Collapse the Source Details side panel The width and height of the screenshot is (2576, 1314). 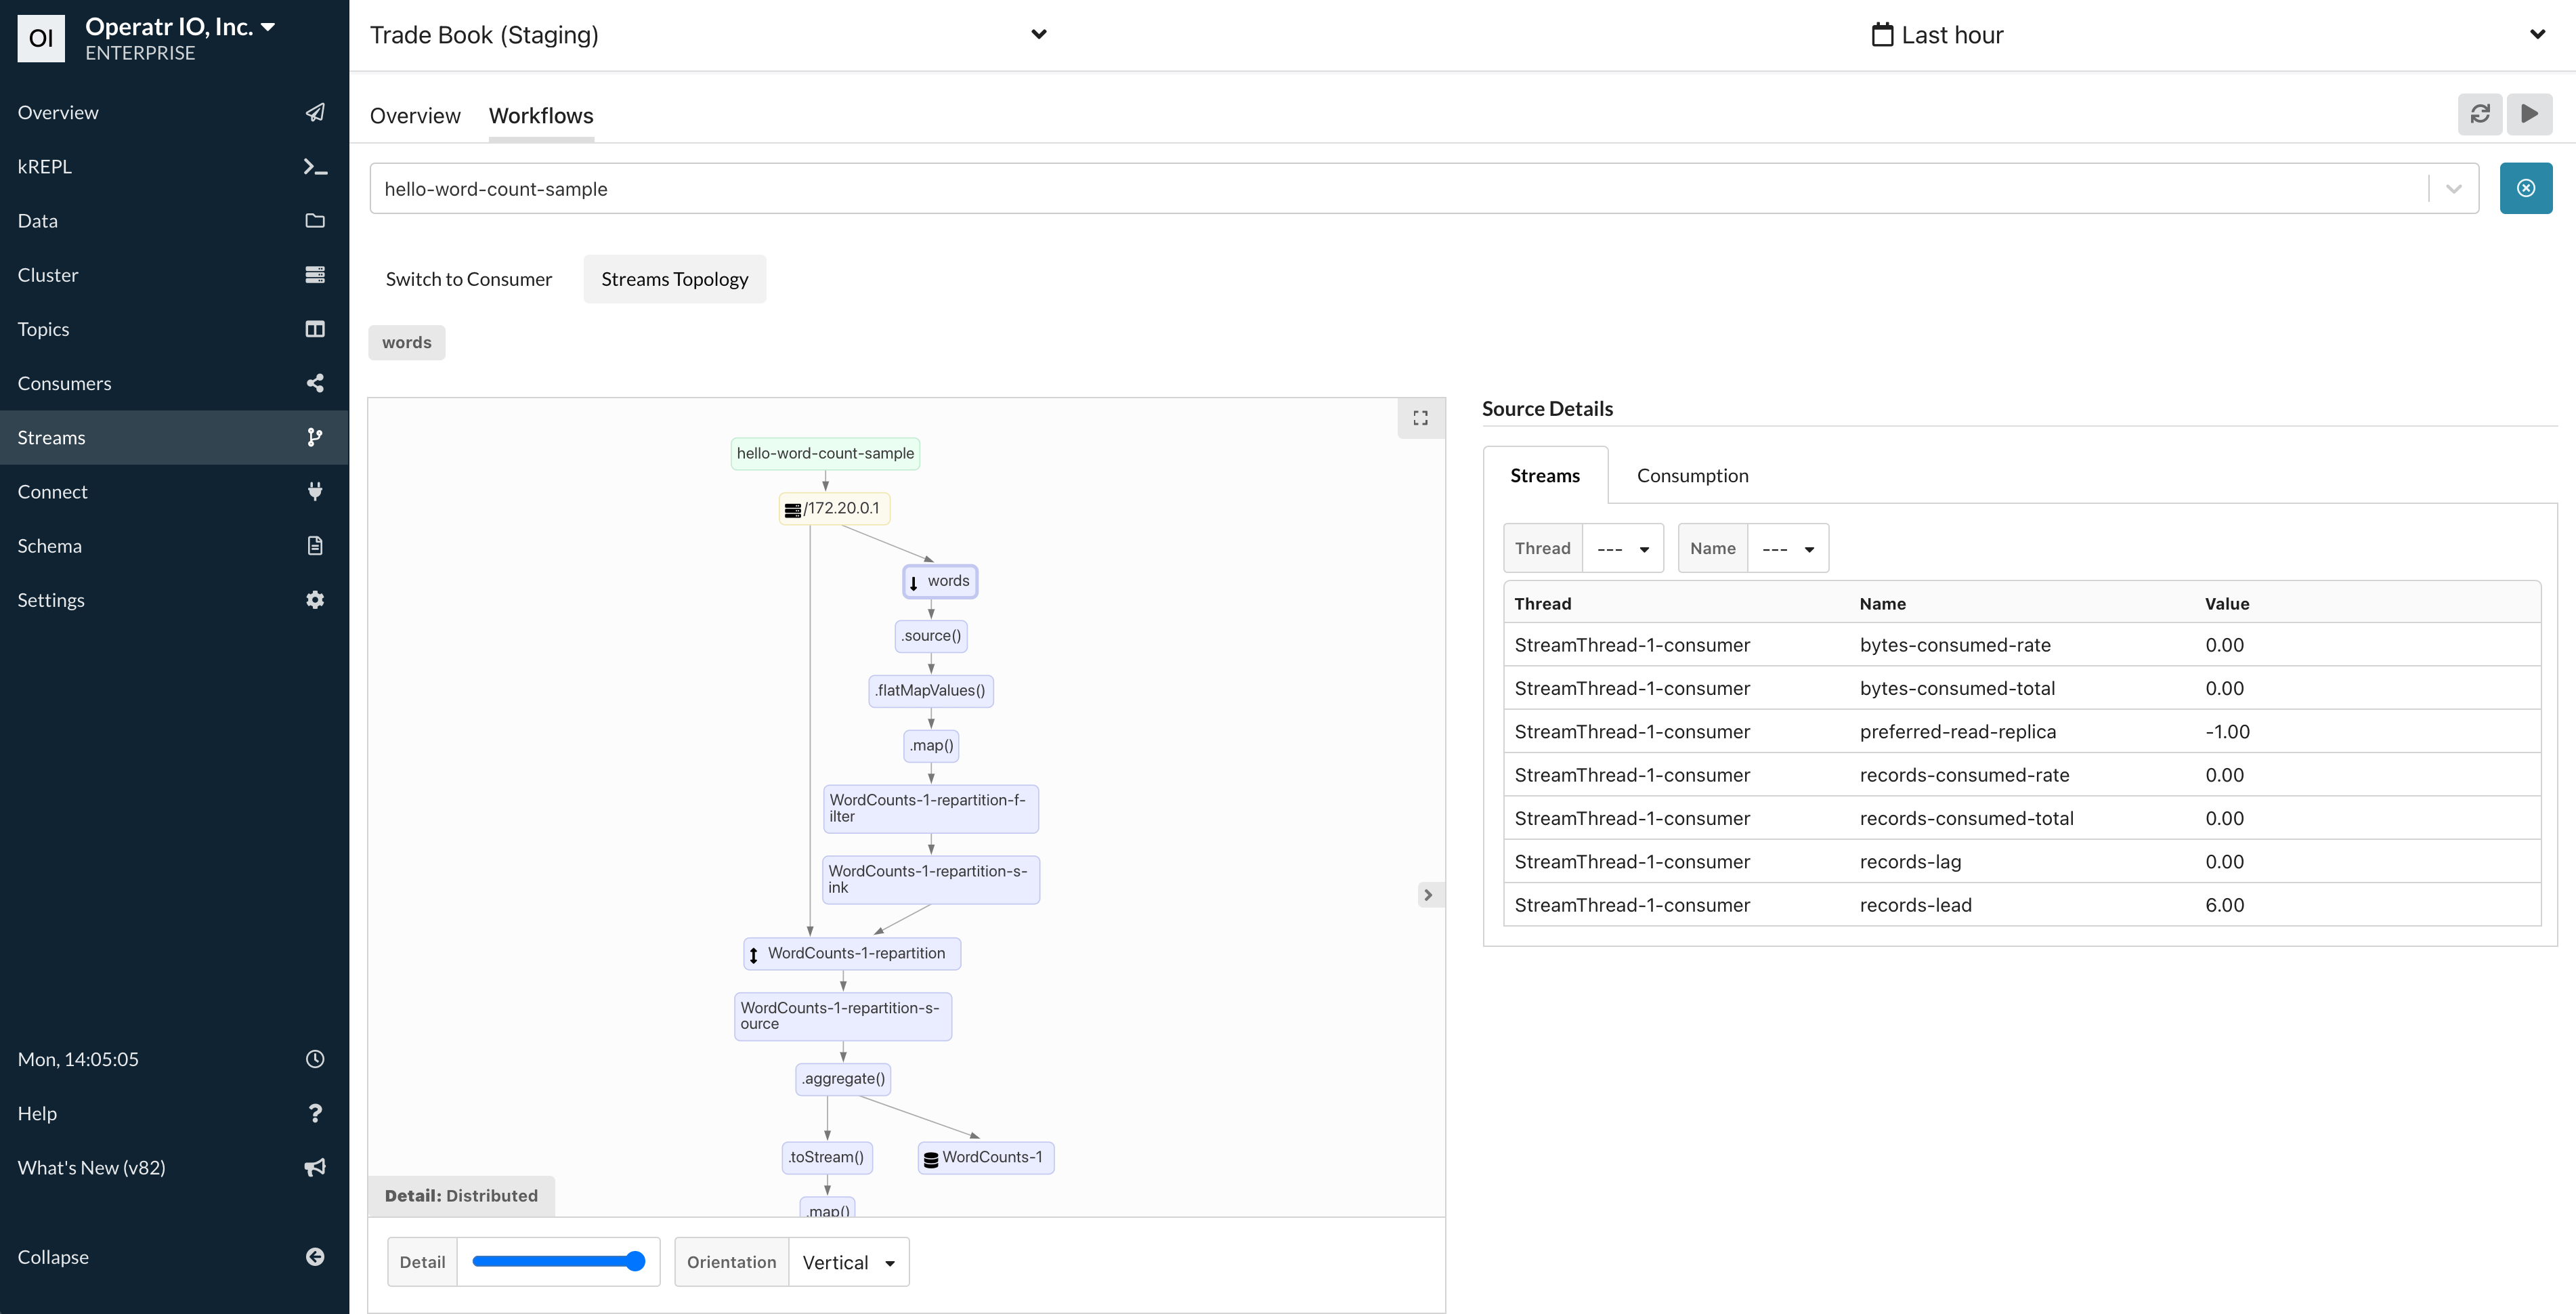click(1428, 895)
